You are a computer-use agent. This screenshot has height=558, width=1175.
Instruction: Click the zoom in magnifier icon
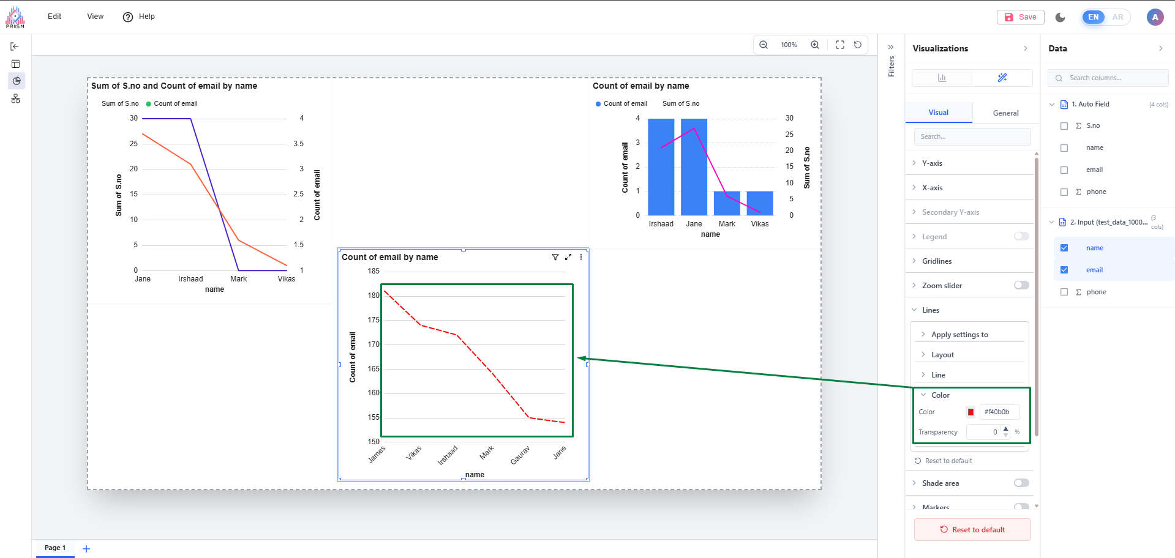(x=815, y=45)
